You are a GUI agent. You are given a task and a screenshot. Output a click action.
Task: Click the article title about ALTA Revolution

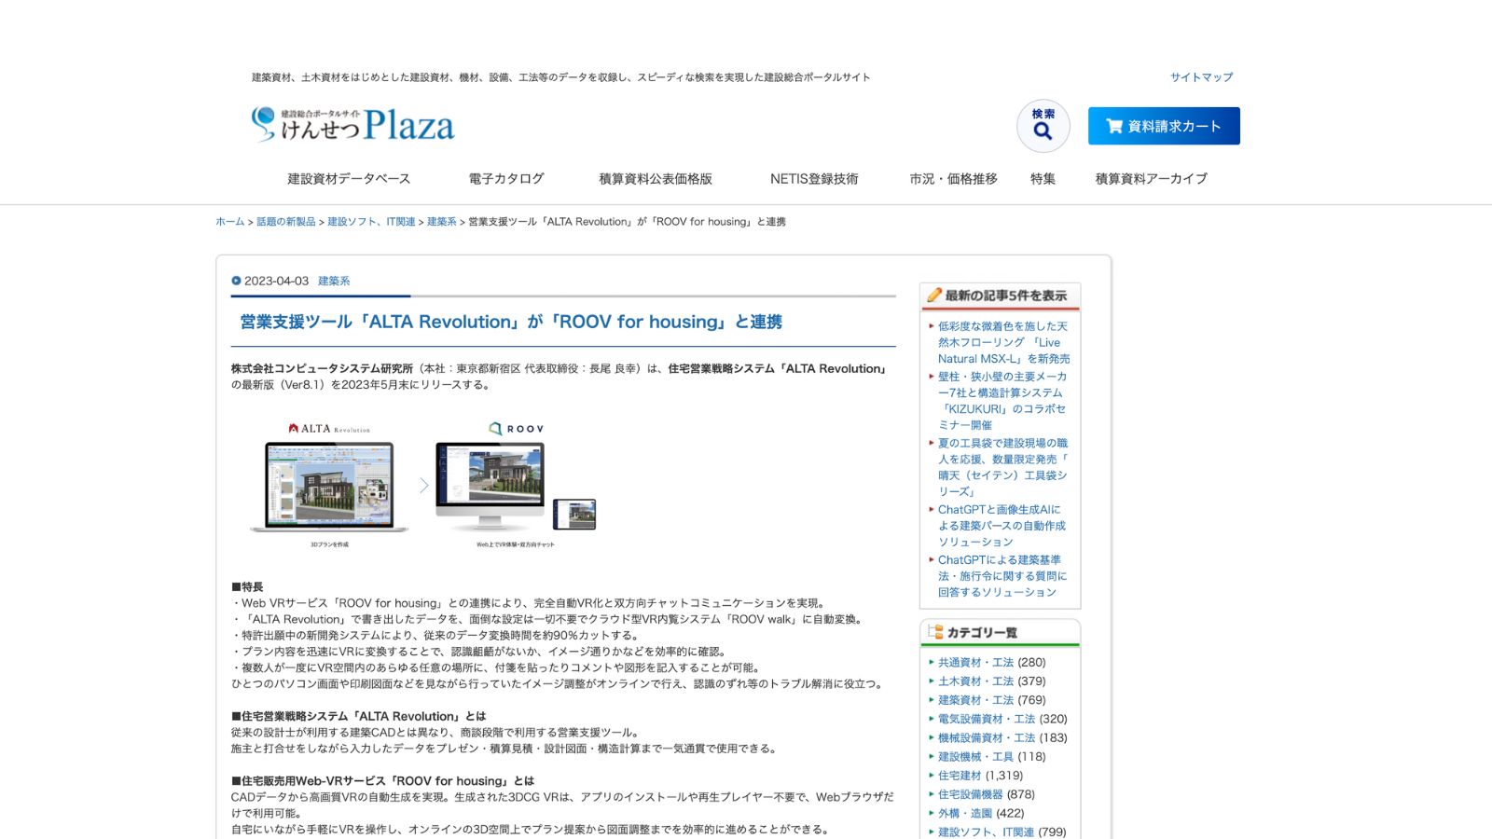point(511,322)
